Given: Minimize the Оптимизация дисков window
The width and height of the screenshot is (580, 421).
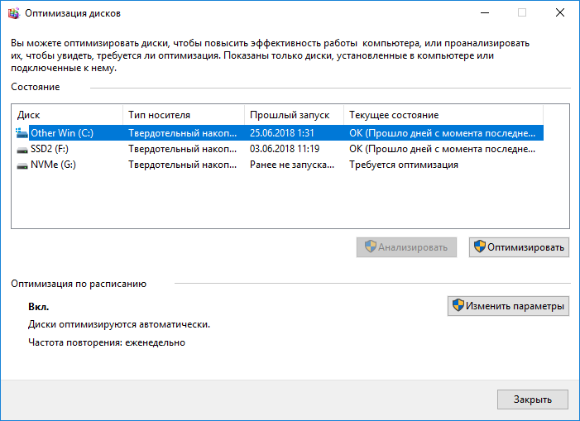Looking at the screenshot, I should (483, 12).
